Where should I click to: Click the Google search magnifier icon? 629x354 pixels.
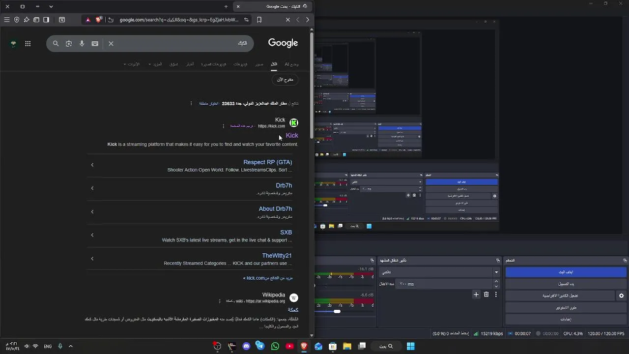point(56,43)
